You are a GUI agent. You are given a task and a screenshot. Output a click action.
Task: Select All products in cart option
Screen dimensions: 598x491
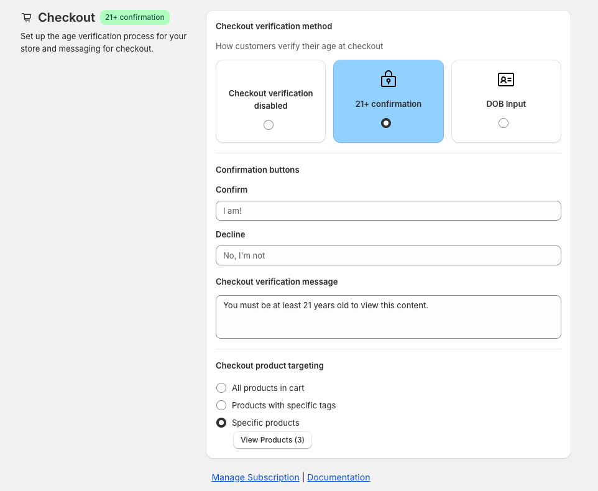click(221, 388)
